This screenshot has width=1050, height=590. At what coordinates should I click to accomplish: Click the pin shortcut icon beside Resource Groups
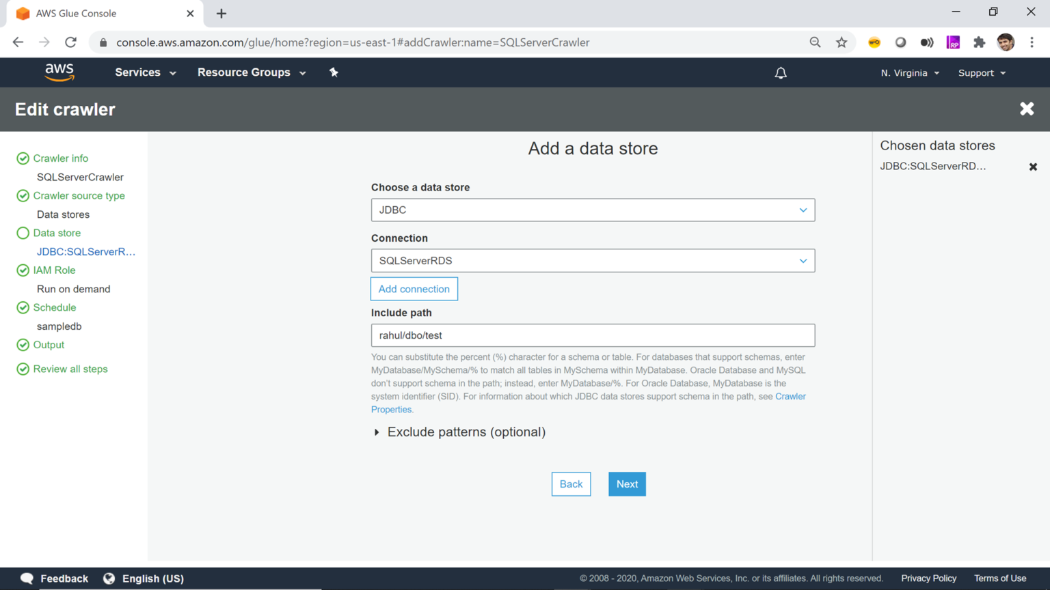point(334,72)
